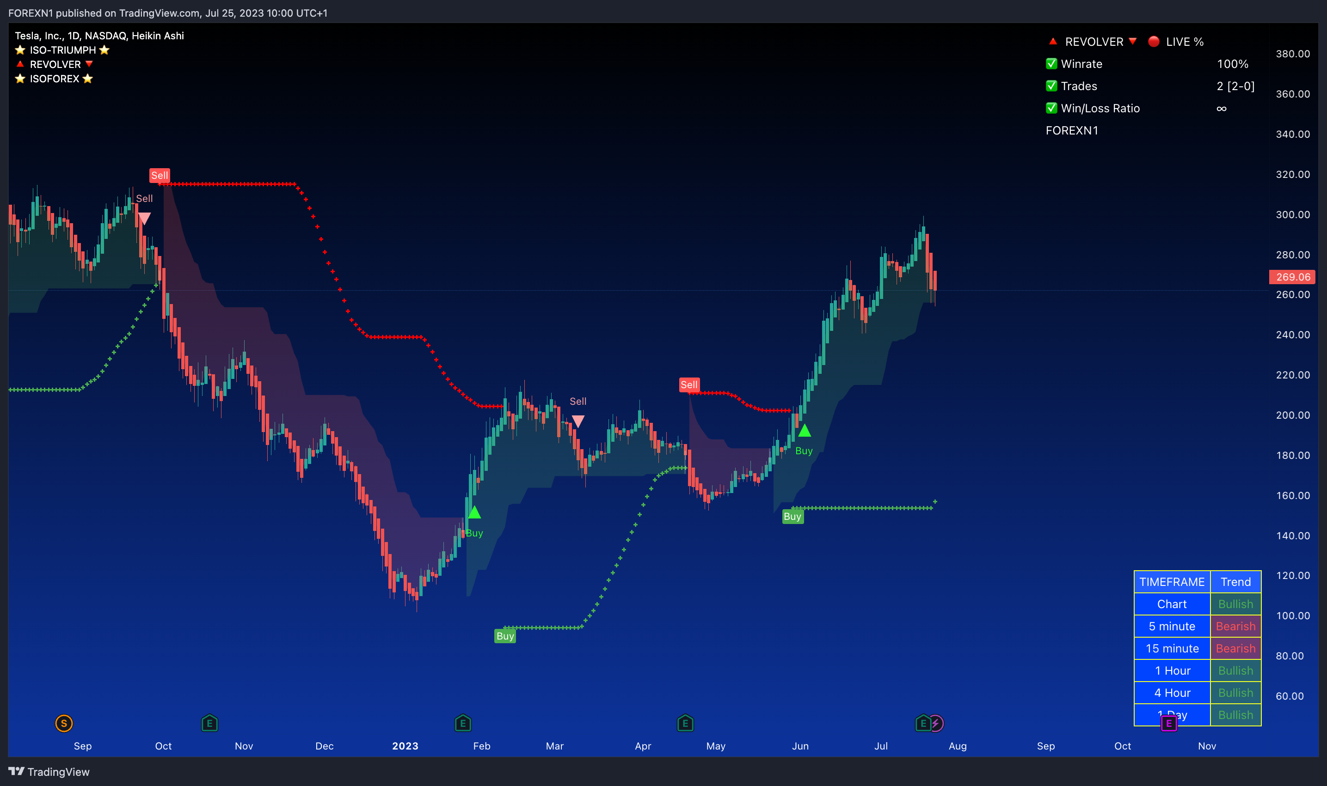The image size is (1327, 786).
Task: Click the green Buy label box near Feb
Action: (505, 635)
